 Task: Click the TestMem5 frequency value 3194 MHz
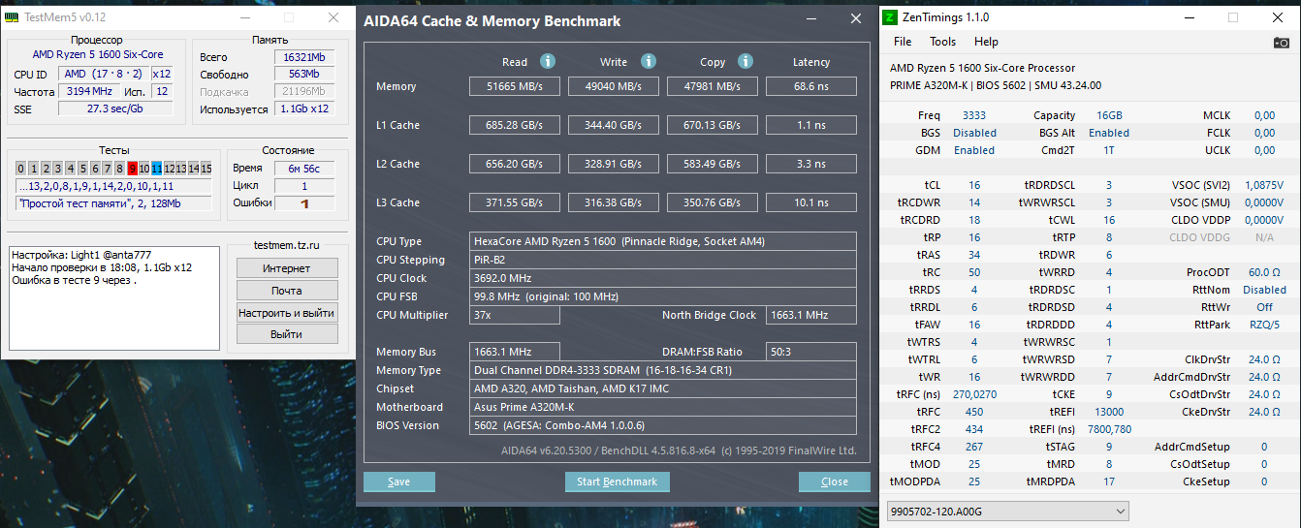click(x=88, y=91)
